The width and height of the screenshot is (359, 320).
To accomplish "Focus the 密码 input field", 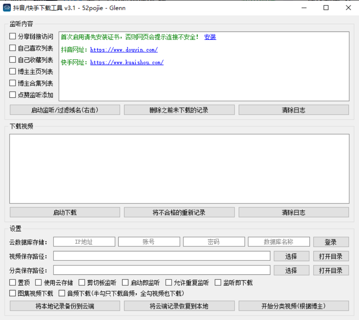I will (x=214, y=242).
